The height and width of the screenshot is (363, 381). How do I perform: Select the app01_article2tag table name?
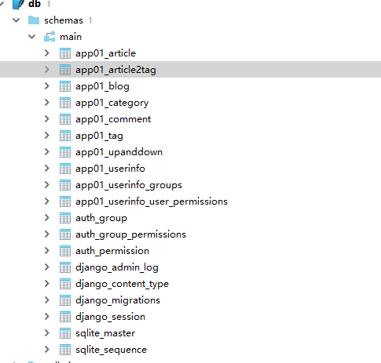[115, 70]
